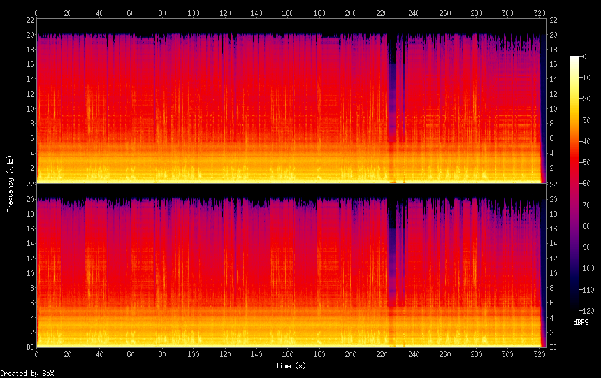Screen dimensions: 601x378
Task: Click the 320 tick on the bottom time axis
Action: pyautogui.click(x=539, y=353)
